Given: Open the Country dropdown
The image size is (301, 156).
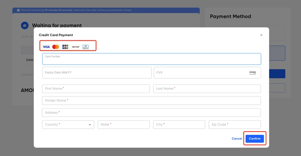Looking at the screenshot, I should tap(68, 124).
